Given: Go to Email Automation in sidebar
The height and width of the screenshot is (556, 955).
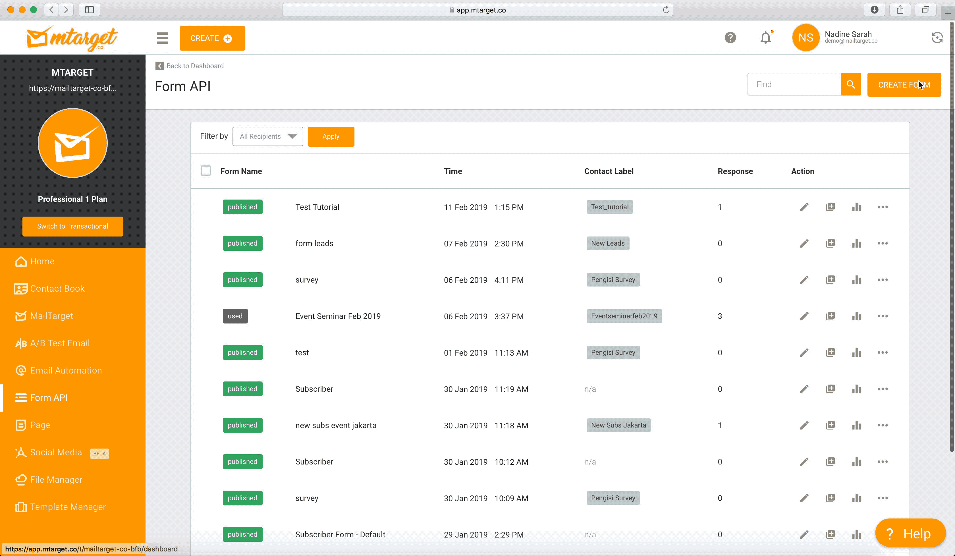Looking at the screenshot, I should coord(66,370).
